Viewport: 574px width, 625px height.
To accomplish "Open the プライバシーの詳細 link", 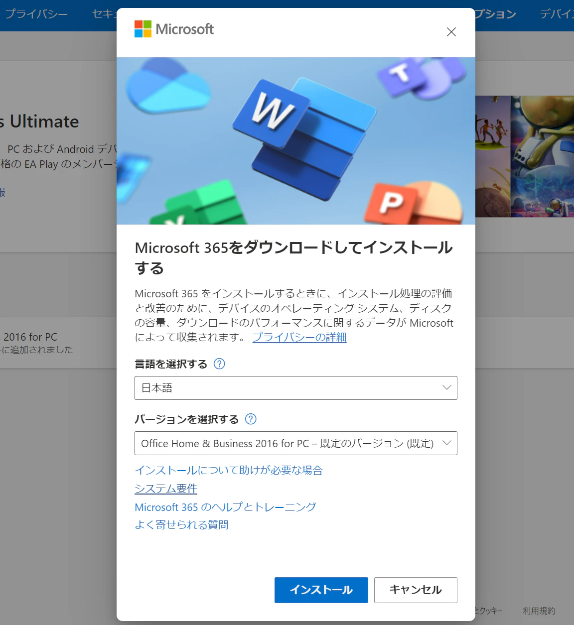I will tap(299, 337).
